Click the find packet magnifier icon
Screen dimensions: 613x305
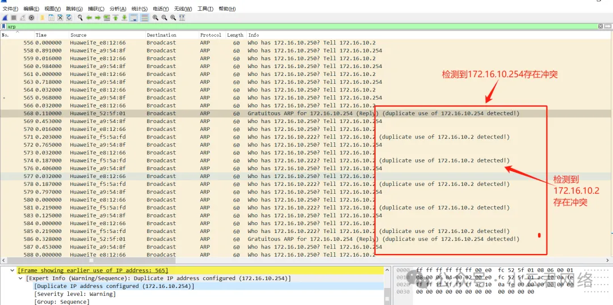click(81, 18)
